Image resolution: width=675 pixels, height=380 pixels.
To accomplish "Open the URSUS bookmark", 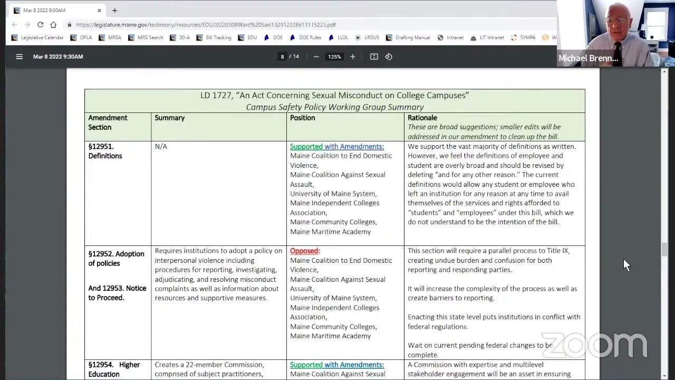I will coord(367,37).
